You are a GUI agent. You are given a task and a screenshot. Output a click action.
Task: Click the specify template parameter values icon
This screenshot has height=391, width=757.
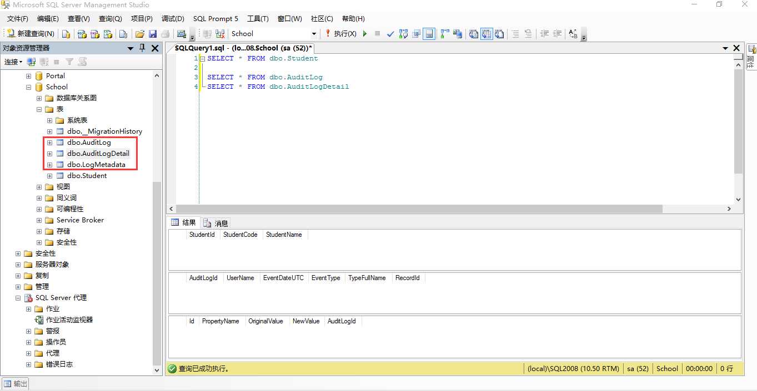pos(573,34)
